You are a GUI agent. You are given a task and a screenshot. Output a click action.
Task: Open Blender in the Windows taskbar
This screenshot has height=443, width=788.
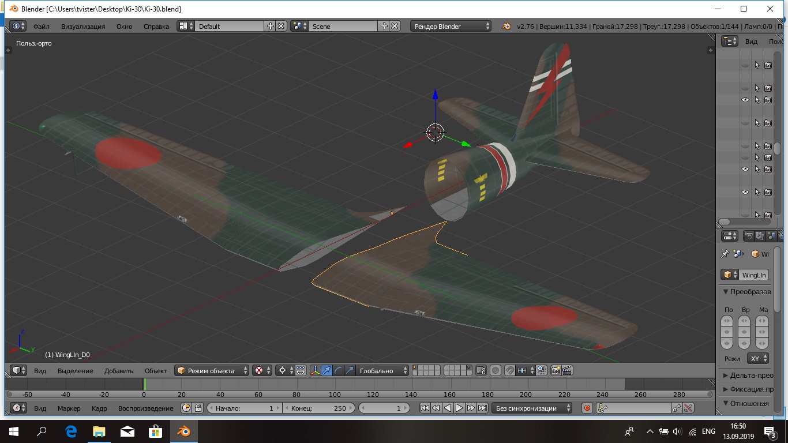[184, 431]
